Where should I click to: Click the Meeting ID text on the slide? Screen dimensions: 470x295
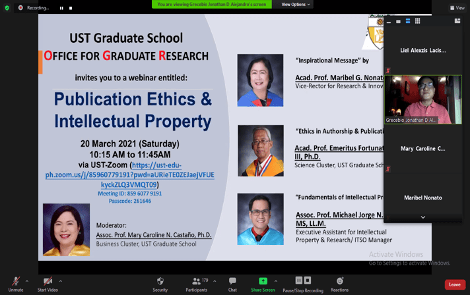(x=130, y=194)
